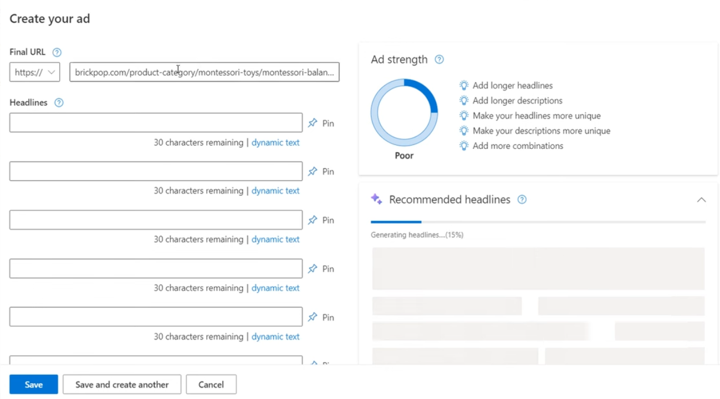Pin the fifth headline field
Image resolution: width=720 pixels, height=399 pixels.
pos(313,318)
